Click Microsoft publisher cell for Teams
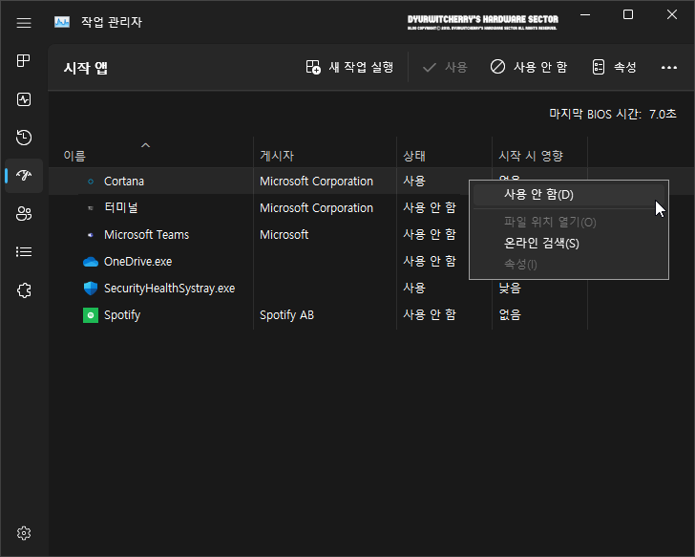Image resolution: width=695 pixels, height=557 pixels. [x=284, y=235]
